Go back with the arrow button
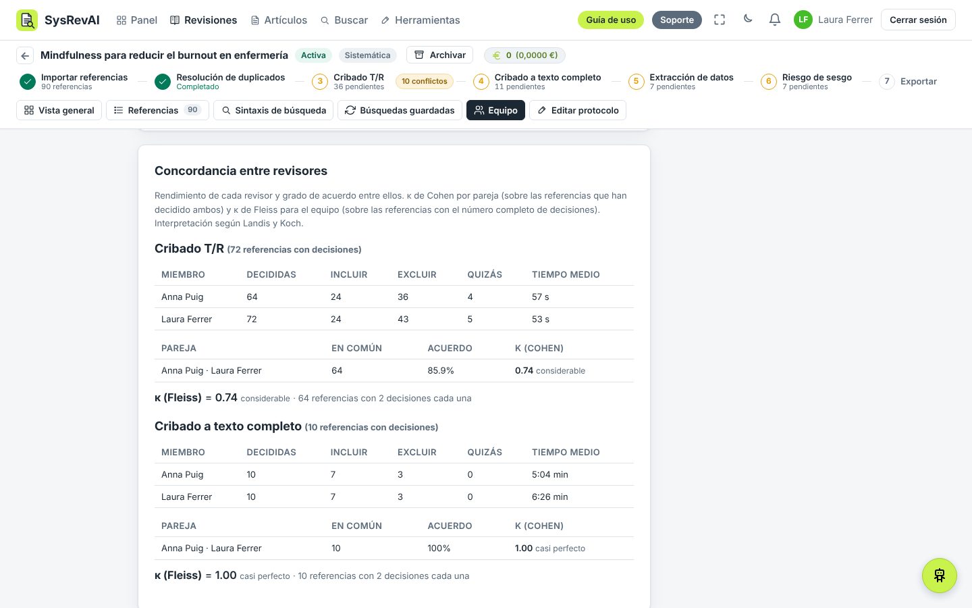 click(25, 55)
